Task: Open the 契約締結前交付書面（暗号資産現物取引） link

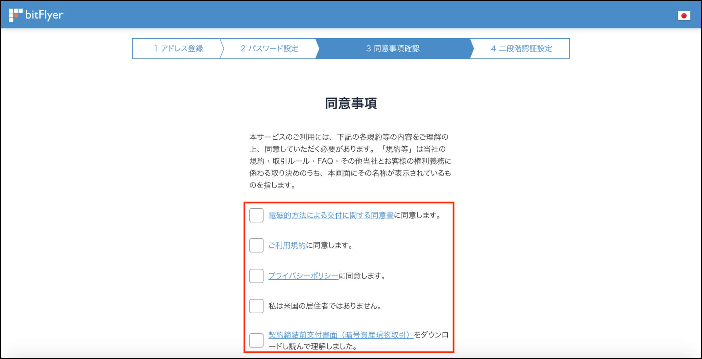Action: point(341,335)
